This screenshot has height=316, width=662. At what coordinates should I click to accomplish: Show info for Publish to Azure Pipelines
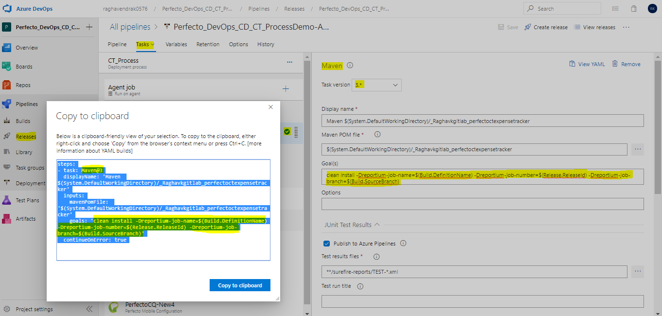403,244
